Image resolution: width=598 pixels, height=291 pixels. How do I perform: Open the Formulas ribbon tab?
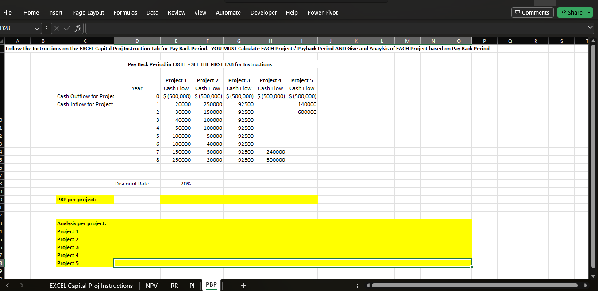tap(125, 12)
